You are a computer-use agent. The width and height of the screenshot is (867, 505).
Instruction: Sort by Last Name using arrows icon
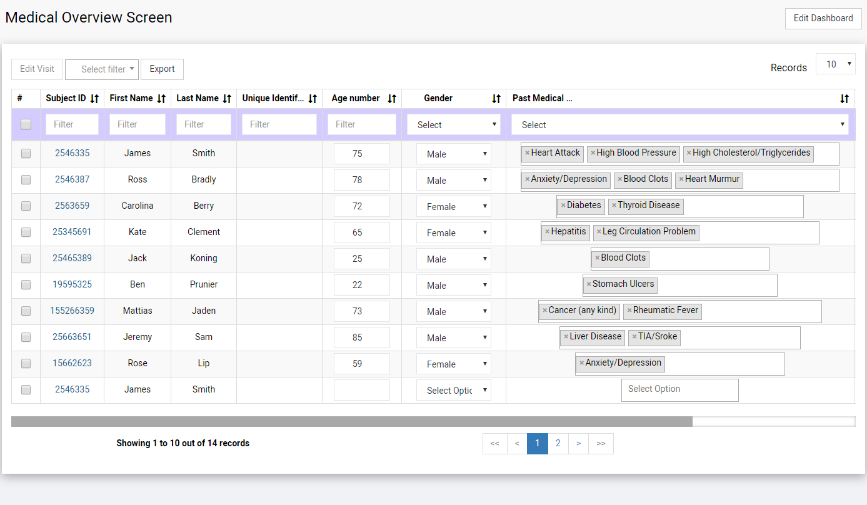click(227, 99)
